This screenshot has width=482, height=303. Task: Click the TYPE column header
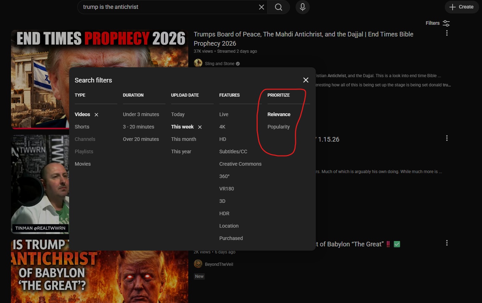pyautogui.click(x=80, y=95)
